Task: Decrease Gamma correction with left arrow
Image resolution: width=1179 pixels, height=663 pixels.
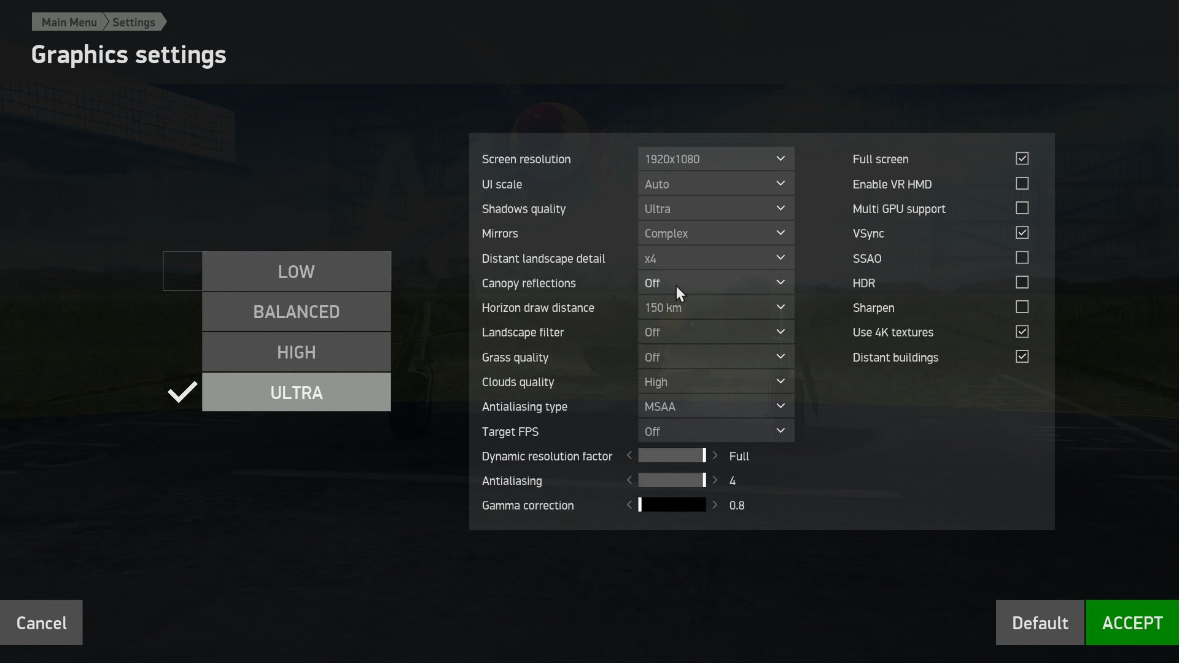Action: (629, 505)
